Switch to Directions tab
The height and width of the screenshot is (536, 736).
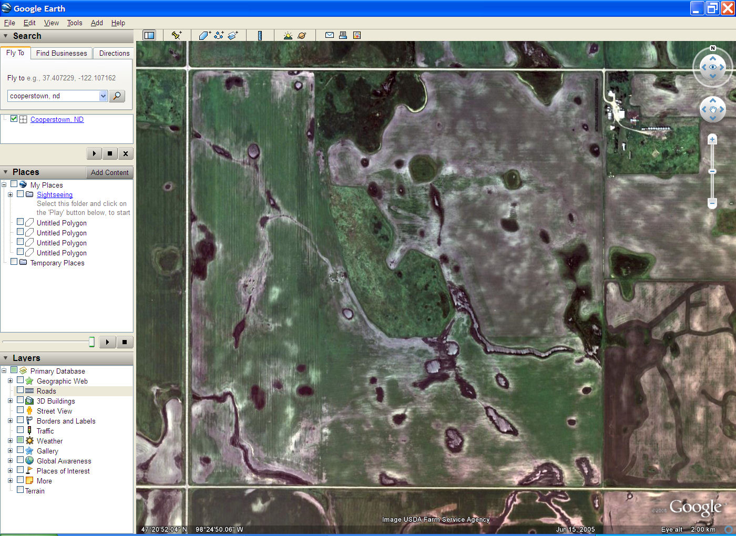point(114,53)
